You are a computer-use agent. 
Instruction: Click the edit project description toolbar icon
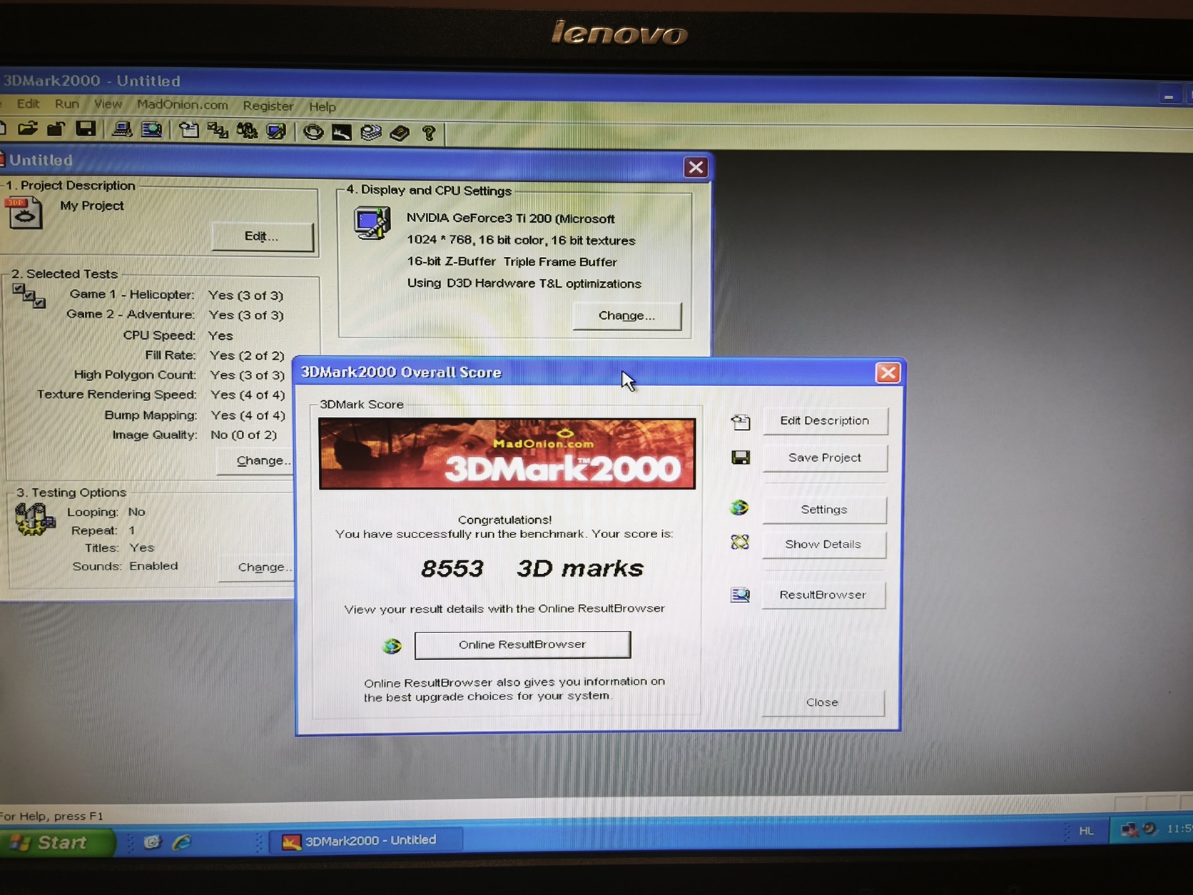tap(189, 130)
